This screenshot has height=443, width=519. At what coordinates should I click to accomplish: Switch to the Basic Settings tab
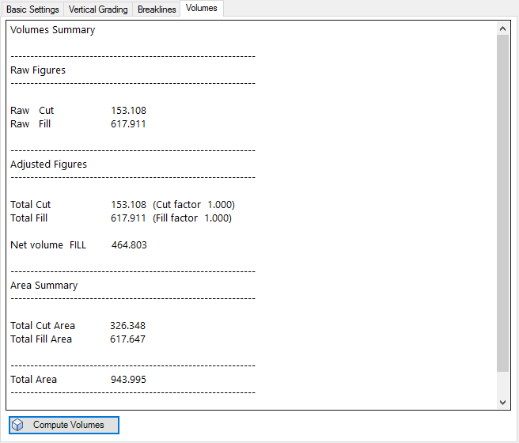32,9
